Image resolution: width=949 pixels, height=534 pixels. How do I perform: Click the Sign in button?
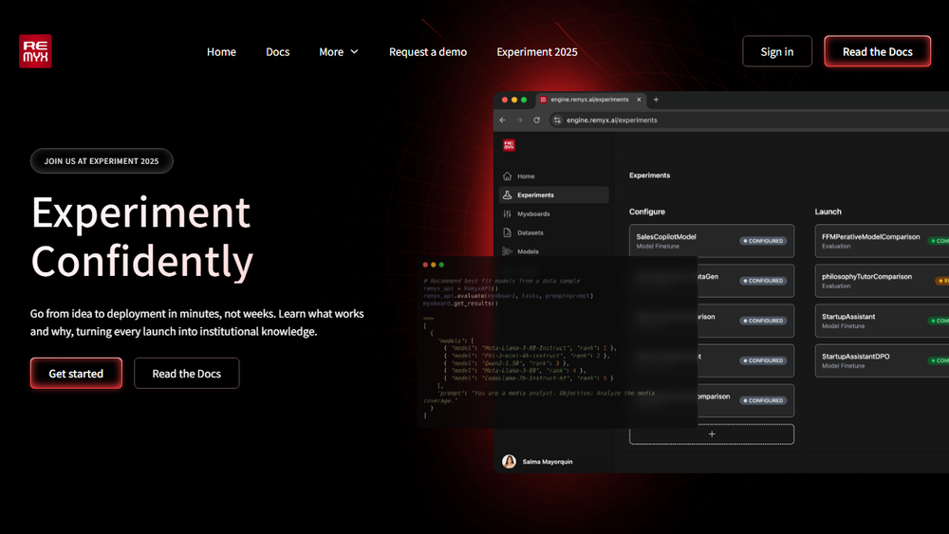click(x=777, y=51)
